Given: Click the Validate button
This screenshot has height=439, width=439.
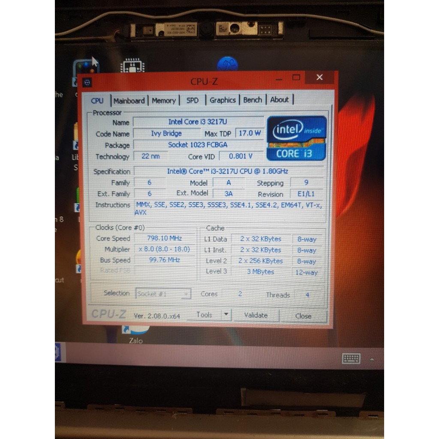Looking at the screenshot, I should tap(256, 315).
